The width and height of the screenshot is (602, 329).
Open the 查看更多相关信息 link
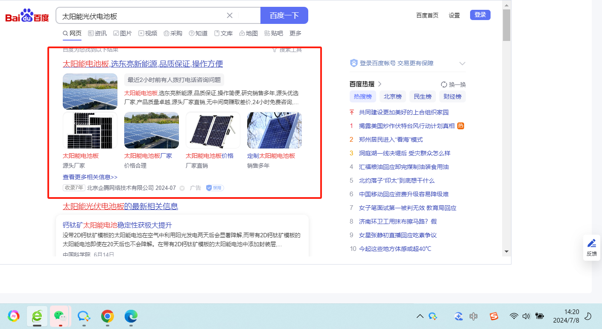pos(90,177)
